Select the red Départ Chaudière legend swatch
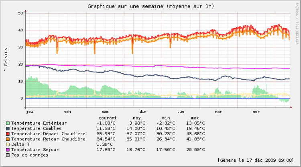The image size is (301, 167). coord(8,134)
